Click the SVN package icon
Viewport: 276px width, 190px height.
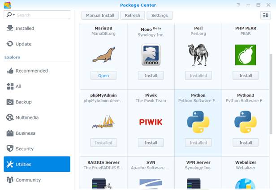(151, 184)
